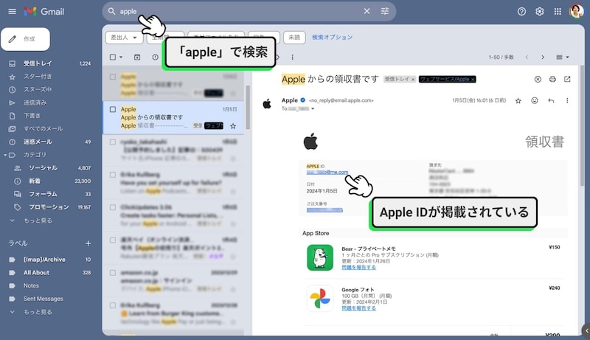Check the ClickUpdates email row

113,207
